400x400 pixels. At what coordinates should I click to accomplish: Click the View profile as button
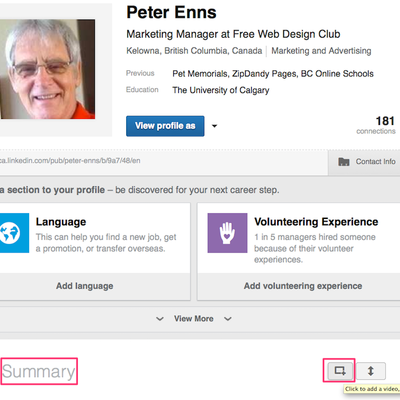165,126
